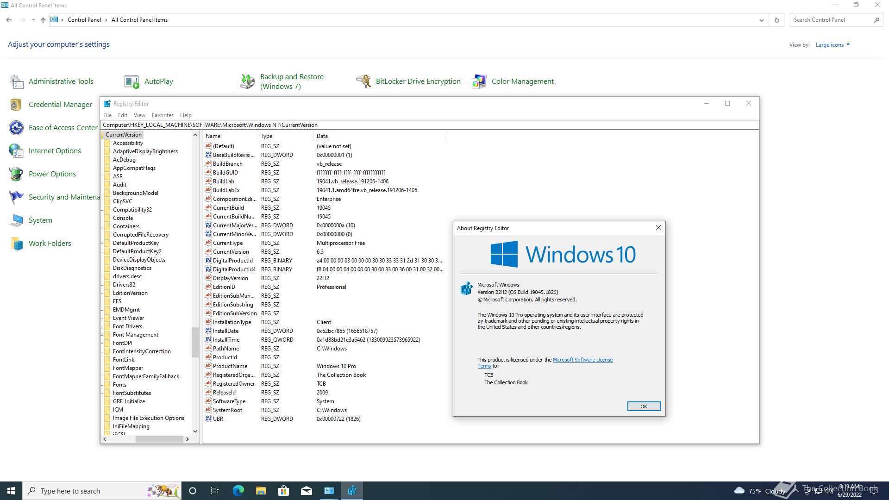889x500 pixels.
Task: Switch to Registry Editor taskbar icon
Action: tap(352, 491)
